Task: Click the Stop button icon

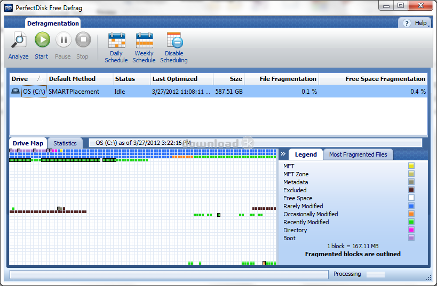Action: pos(83,39)
